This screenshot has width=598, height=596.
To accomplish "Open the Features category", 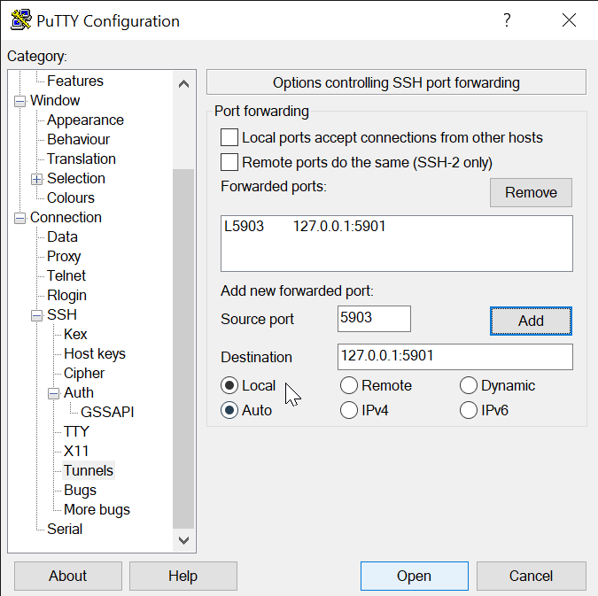I will pos(75,81).
